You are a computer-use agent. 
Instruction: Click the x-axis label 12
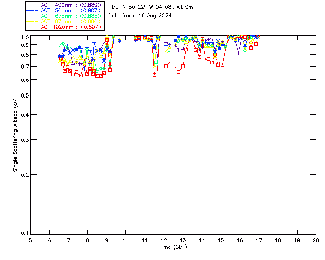(x=164, y=240)
